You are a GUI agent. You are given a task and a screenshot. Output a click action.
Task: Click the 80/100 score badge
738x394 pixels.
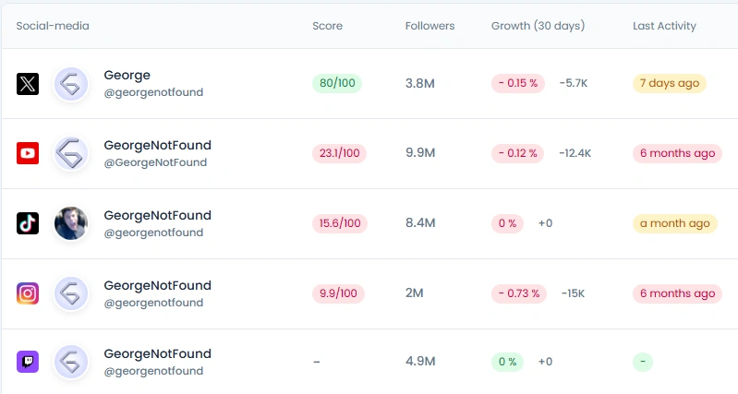pyautogui.click(x=337, y=83)
